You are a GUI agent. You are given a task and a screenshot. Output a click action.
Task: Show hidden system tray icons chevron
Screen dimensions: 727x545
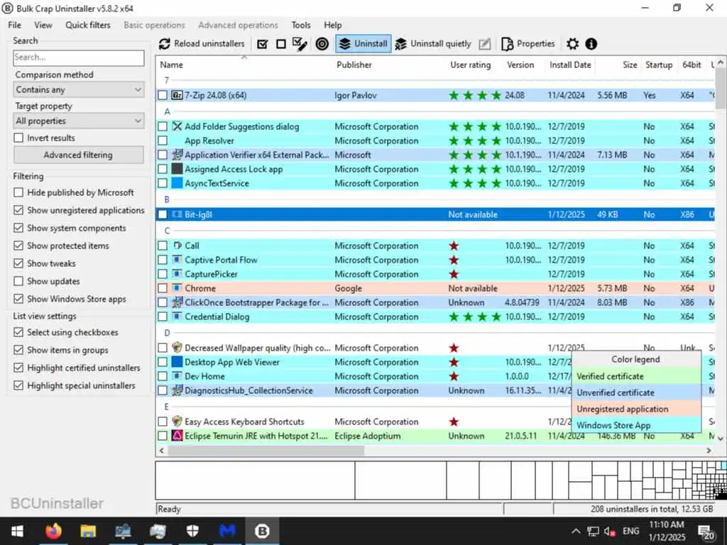[x=575, y=531]
